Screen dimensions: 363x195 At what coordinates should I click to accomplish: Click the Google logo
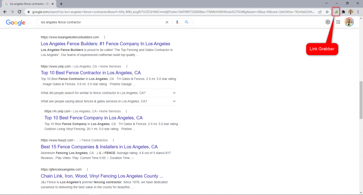(x=16, y=22)
